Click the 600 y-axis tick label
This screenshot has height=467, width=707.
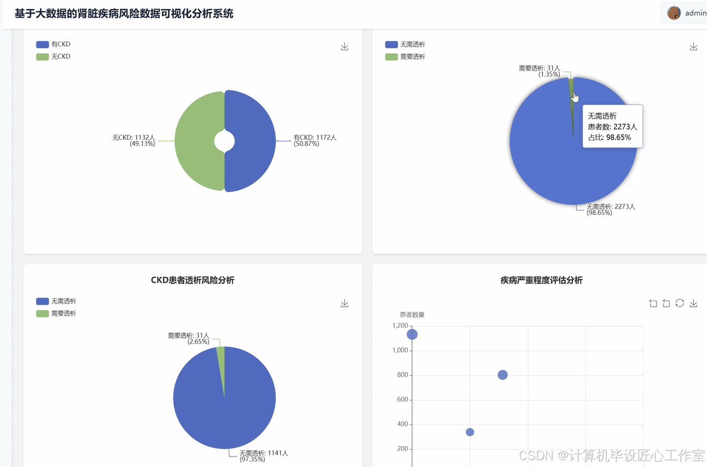click(x=402, y=400)
